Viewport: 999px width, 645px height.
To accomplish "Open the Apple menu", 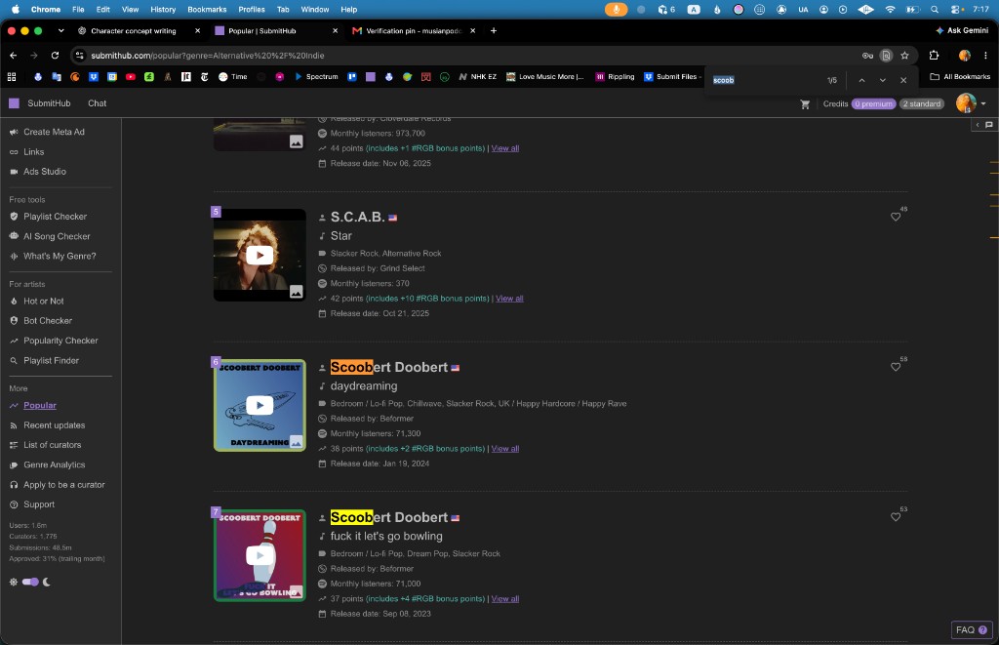I will tap(16, 10).
